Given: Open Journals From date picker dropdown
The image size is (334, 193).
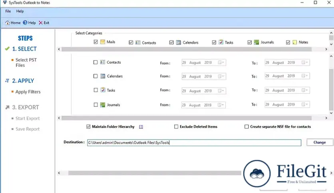Looking at the screenshot, I should (x=221, y=105).
